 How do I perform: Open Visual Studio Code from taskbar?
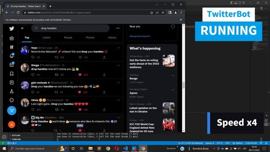tap(125, 148)
